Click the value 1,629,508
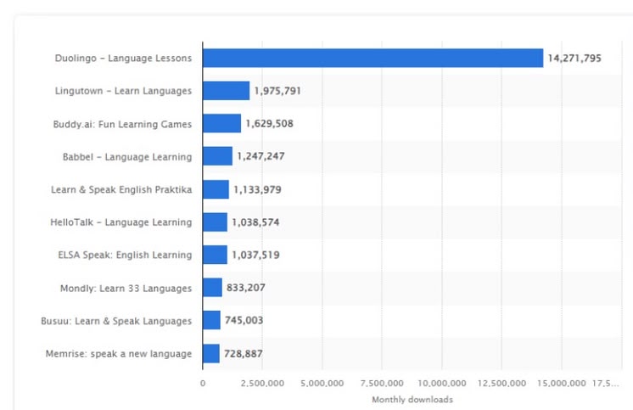This screenshot has height=410, width=633. 270,124
